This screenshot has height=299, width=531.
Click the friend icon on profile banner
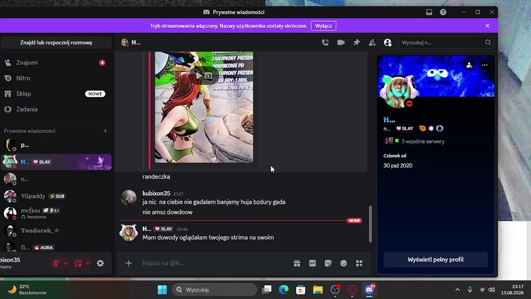pos(469,65)
